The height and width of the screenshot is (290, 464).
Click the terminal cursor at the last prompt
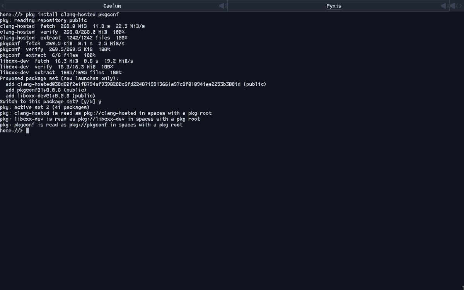pos(27,131)
